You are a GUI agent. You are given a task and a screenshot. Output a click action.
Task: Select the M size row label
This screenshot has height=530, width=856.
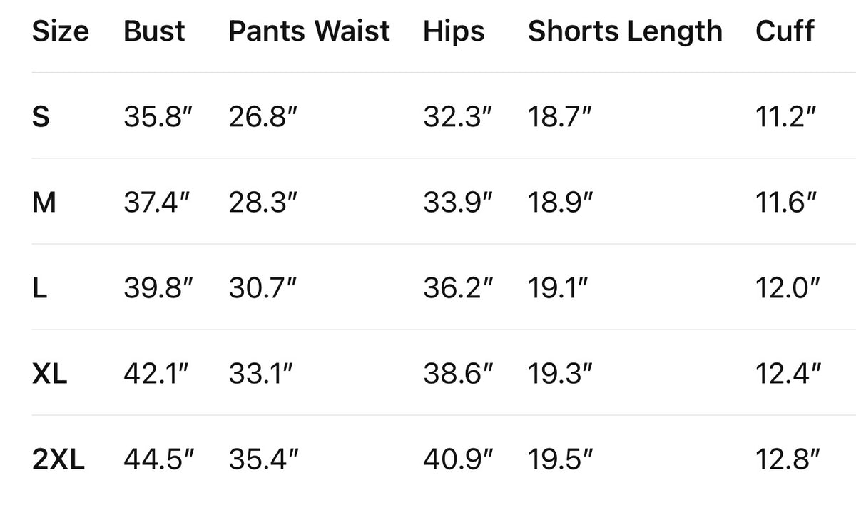(44, 203)
